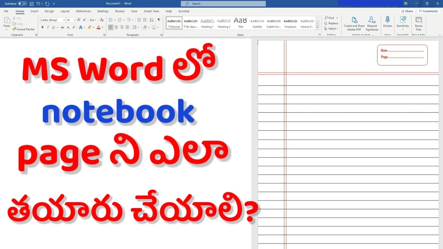Click the Increase Font Size icon
Image resolution: width=443 pixels, height=249 pixels.
79,20
